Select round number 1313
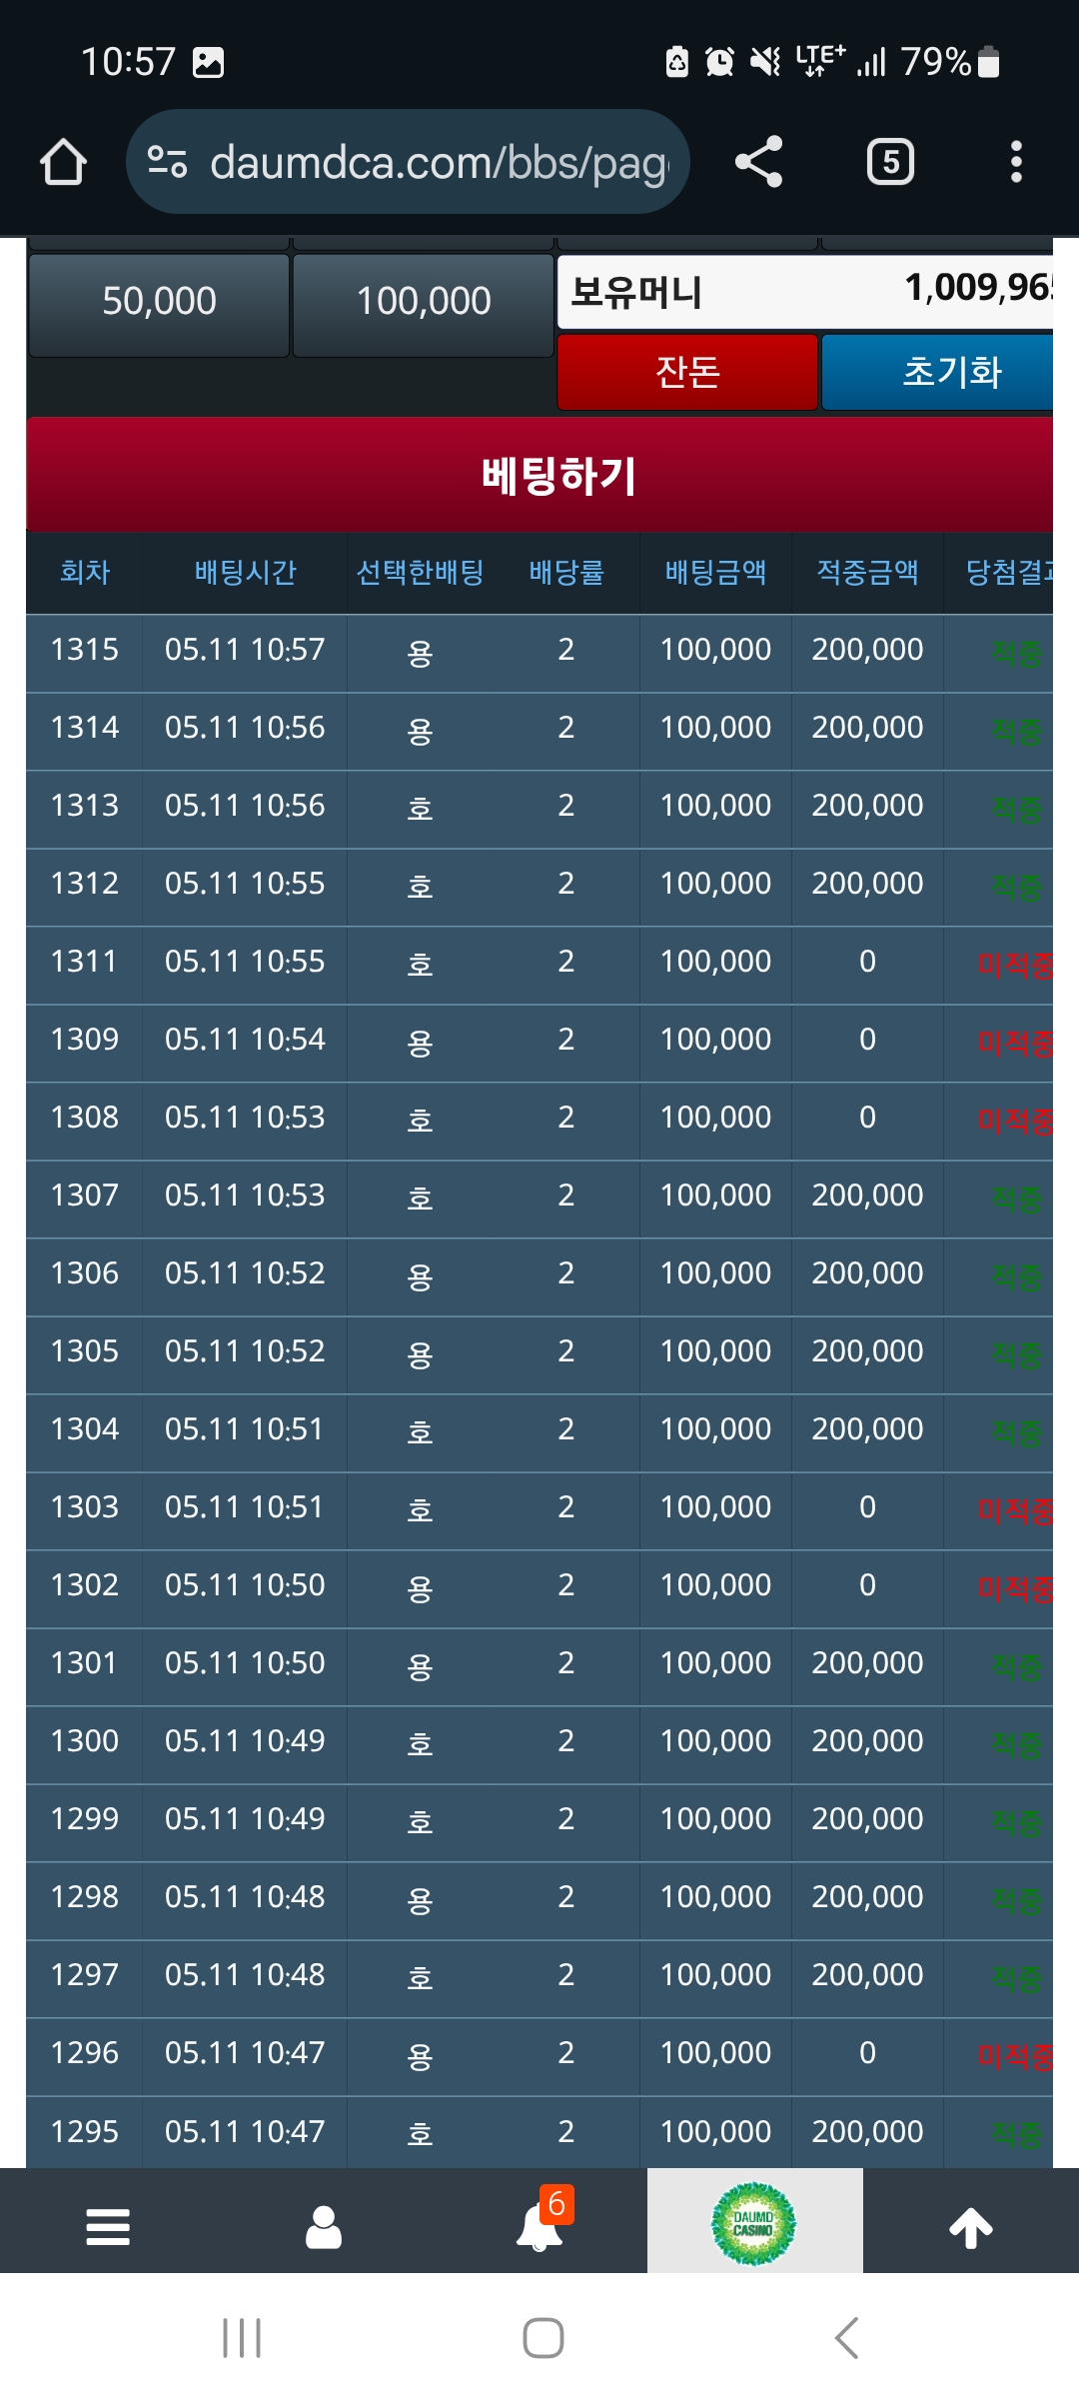This screenshot has height=2399, width=1079. [85, 806]
